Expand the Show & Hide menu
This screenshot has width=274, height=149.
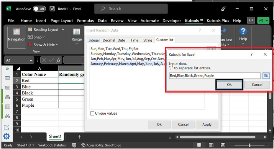43,45
